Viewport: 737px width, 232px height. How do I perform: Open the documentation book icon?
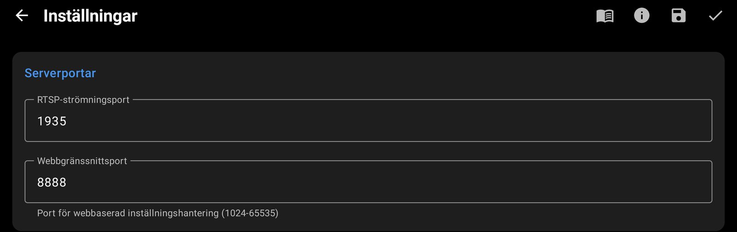point(605,16)
